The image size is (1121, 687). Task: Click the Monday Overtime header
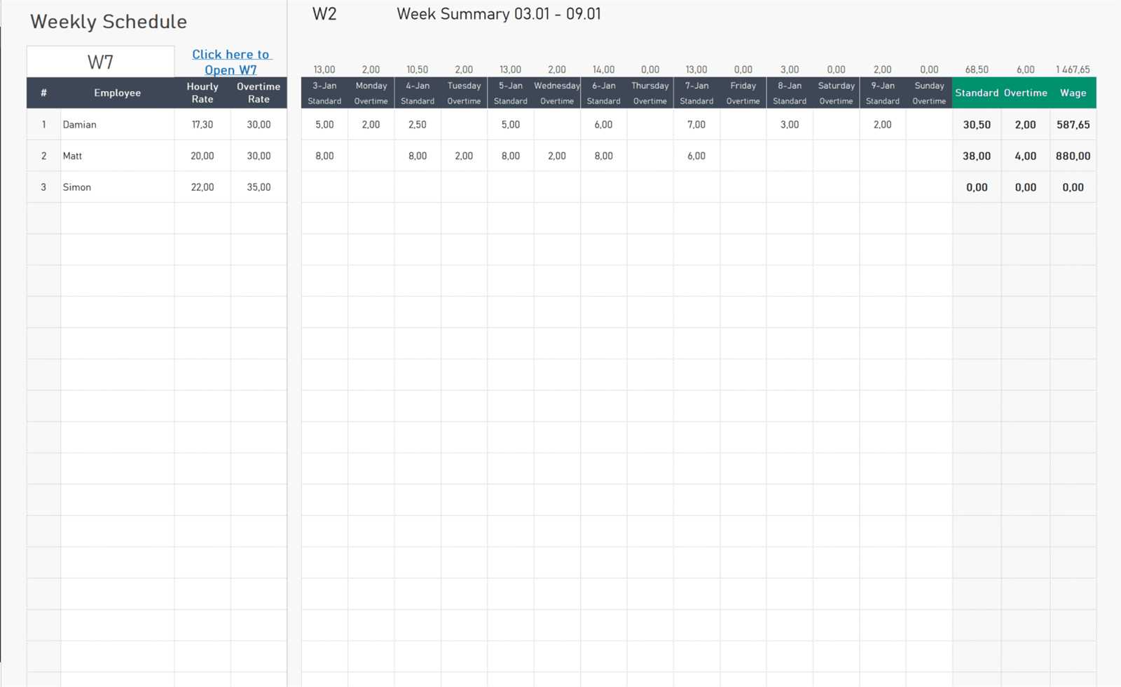(x=371, y=93)
